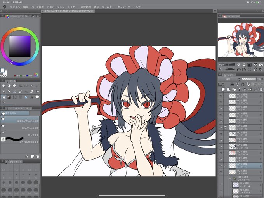Select the イラスト4 canvas tab
264x198 pixels.
(x=68, y=11)
